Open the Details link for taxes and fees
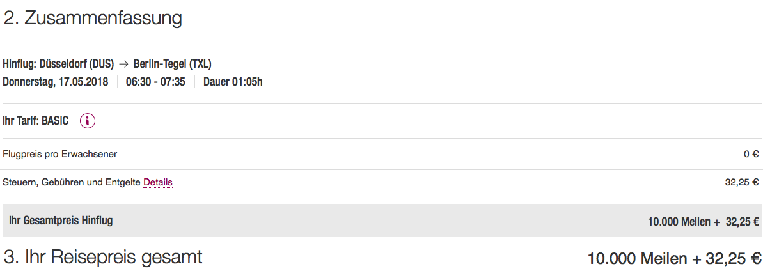This screenshot has height=271, width=763. pos(158,182)
